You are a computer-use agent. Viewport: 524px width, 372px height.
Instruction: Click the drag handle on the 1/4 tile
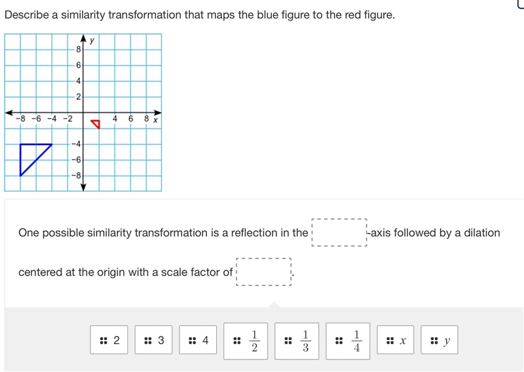click(x=339, y=341)
